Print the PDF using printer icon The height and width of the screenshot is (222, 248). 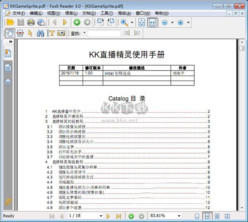click(31, 22)
